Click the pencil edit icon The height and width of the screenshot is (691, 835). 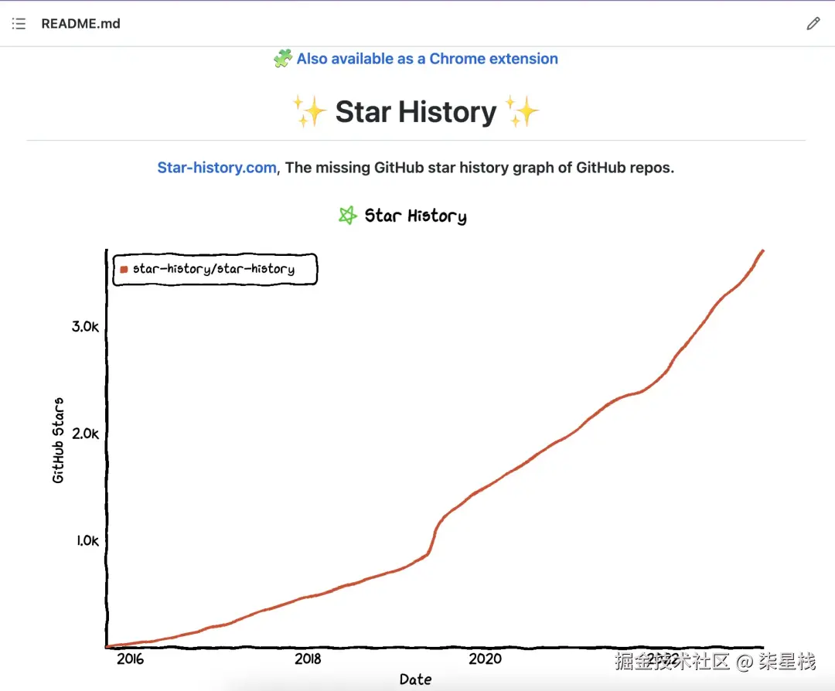click(x=813, y=23)
